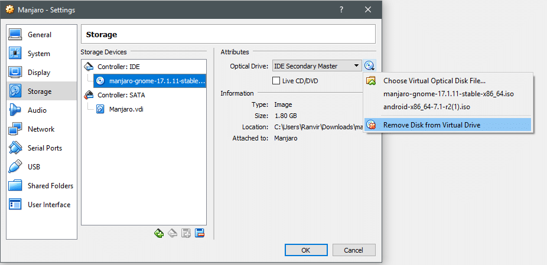This screenshot has height=265, width=547.
Task: Select Manjaro.vdi in storage tree
Action: click(x=126, y=109)
